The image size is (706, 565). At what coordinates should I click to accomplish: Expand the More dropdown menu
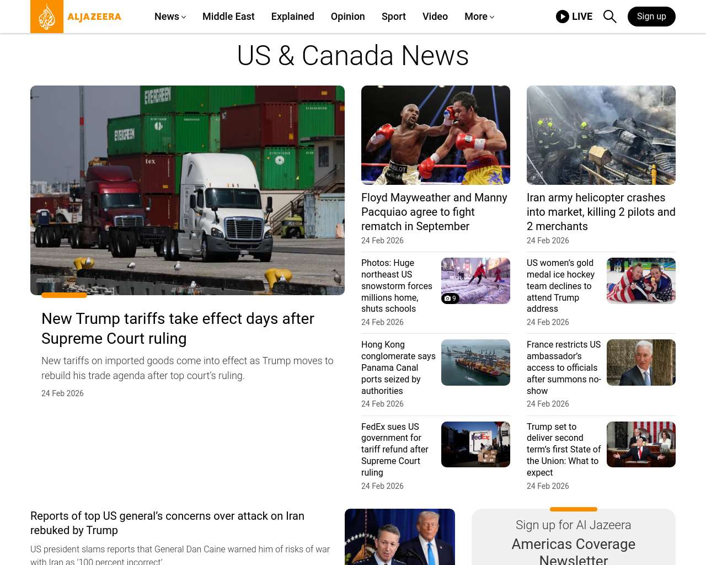pos(479,17)
